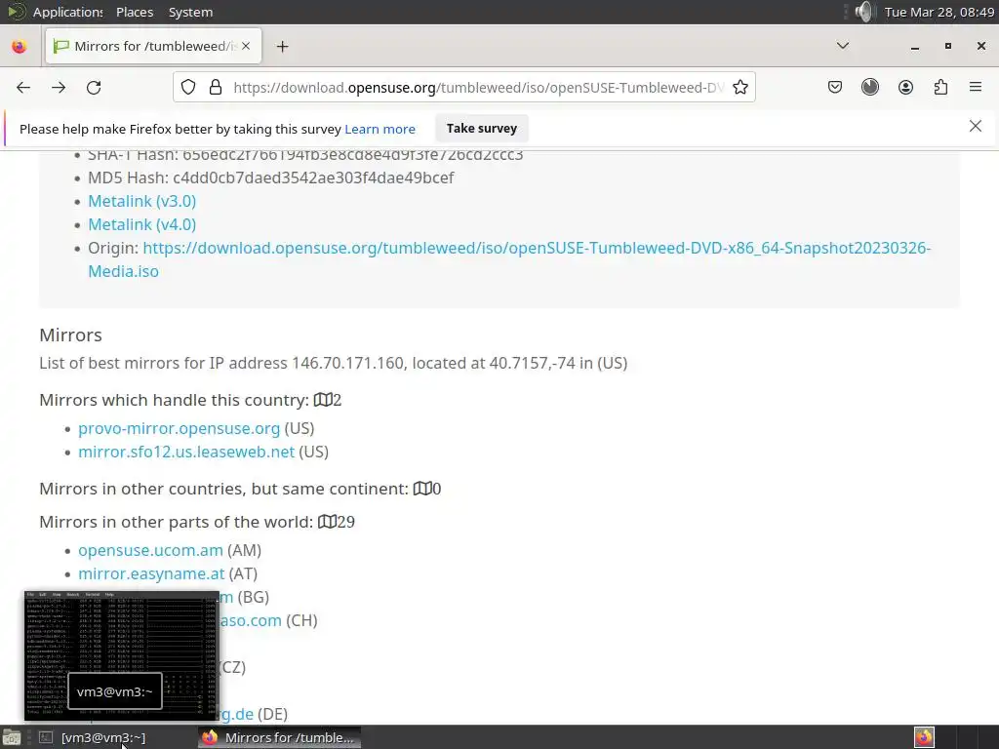Screen dimensions: 999x749
Task: Open the provo-mirror.opensuse.org mirror
Action: coord(180,429)
